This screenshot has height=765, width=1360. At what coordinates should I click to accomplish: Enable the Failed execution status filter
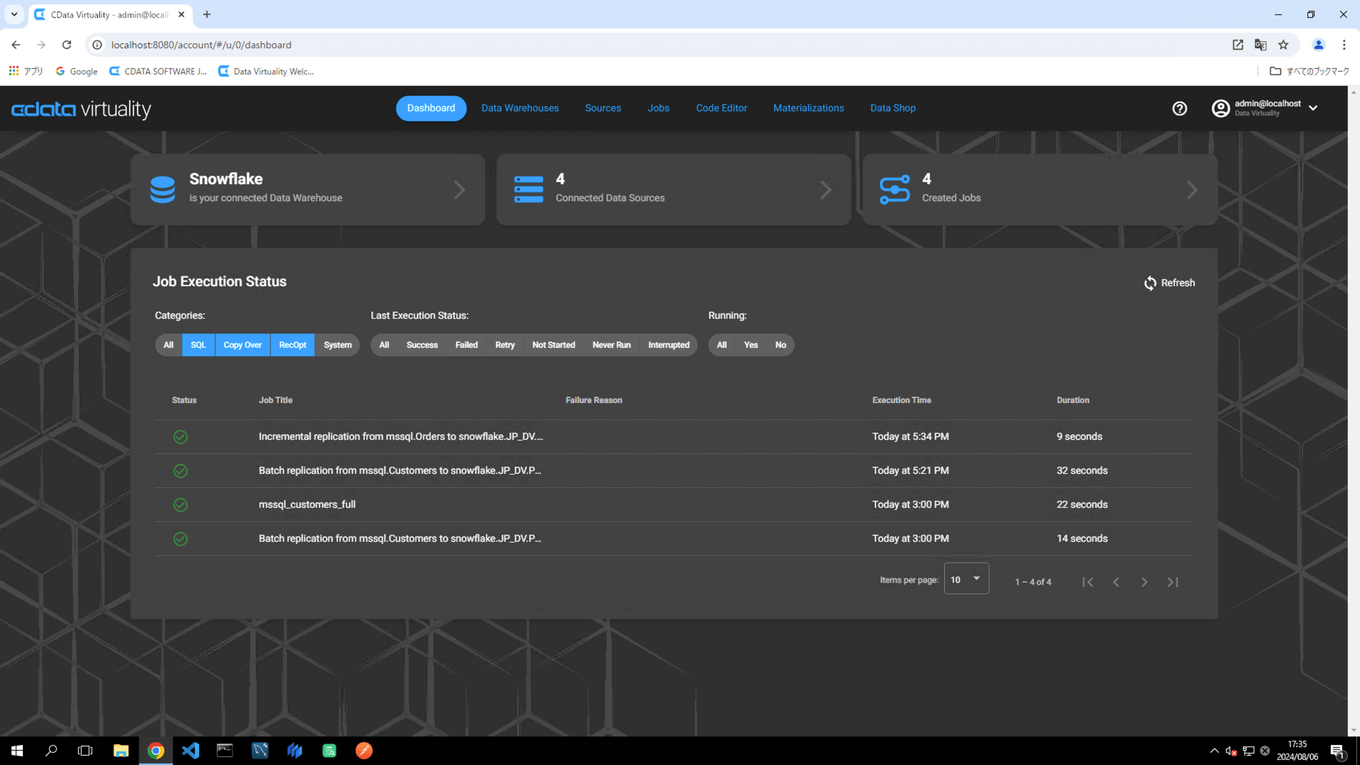(x=466, y=345)
